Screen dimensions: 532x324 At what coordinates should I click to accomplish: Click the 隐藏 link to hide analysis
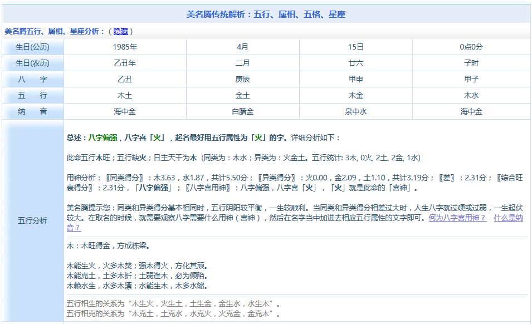(x=120, y=31)
